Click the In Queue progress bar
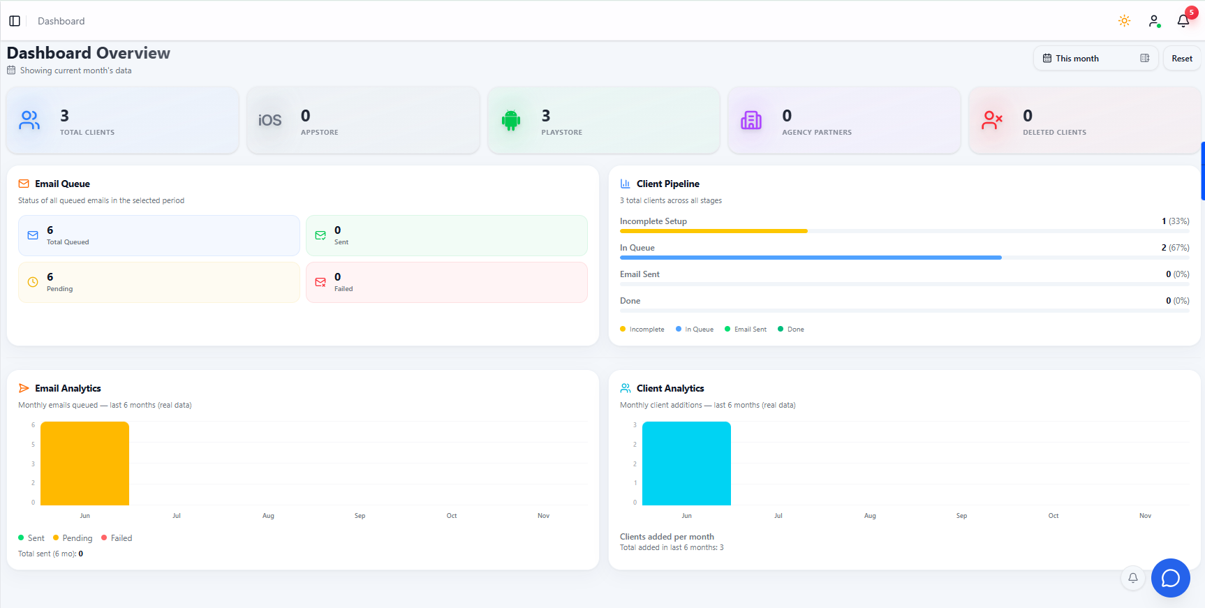The height and width of the screenshot is (608, 1205). (x=905, y=258)
